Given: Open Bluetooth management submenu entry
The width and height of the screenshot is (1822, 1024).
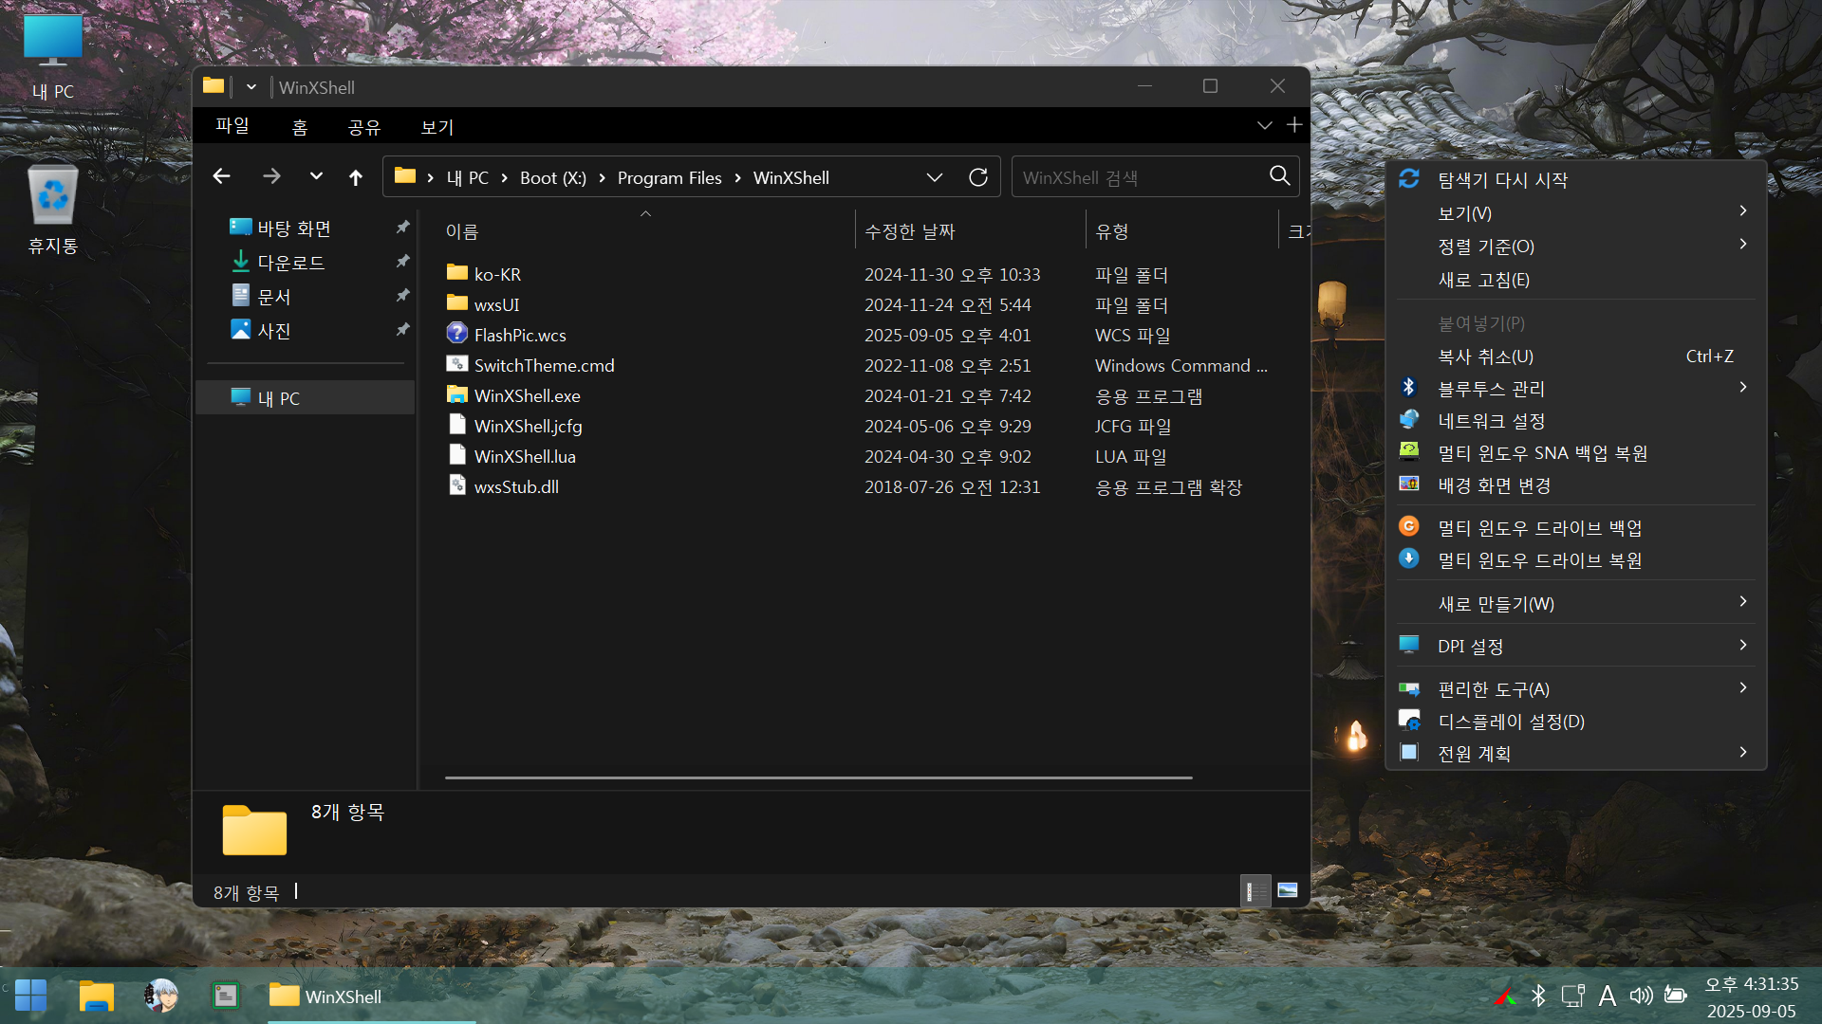Looking at the screenshot, I should 1491,389.
